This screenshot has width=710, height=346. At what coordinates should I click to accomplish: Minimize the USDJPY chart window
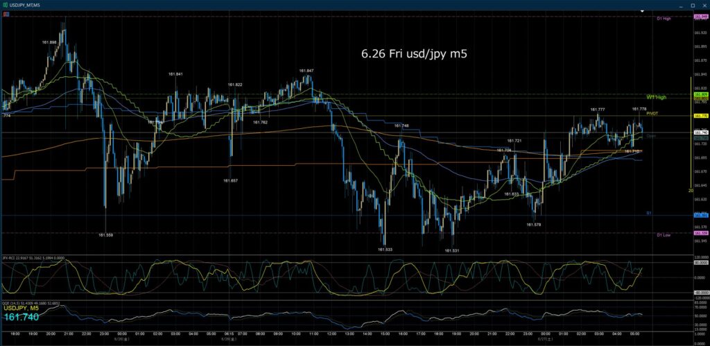[x=680, y=5]
